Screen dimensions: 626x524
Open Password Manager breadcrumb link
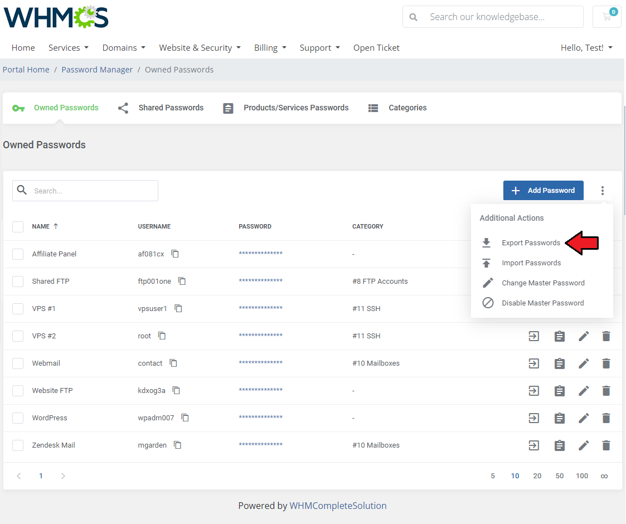97,70
